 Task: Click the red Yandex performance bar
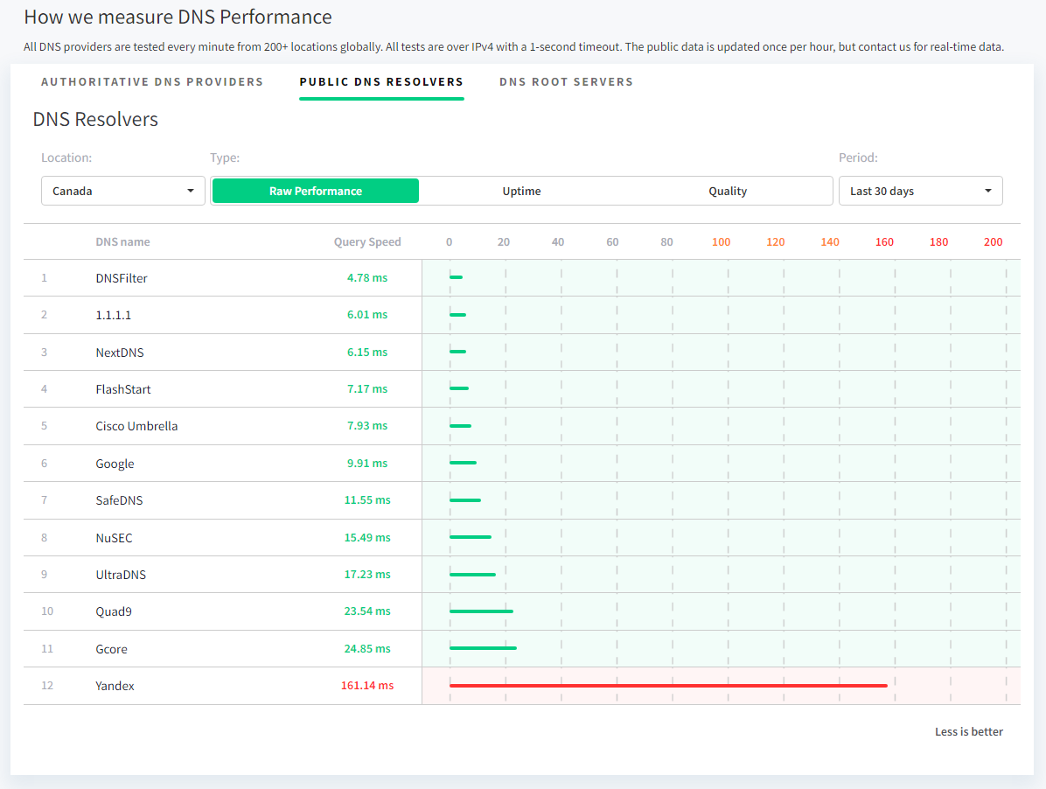coord(668,685)
